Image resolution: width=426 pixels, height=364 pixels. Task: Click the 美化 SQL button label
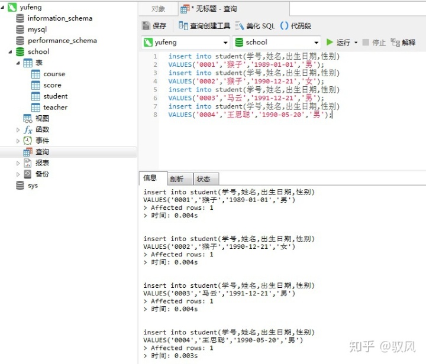[x=260, y=26]
